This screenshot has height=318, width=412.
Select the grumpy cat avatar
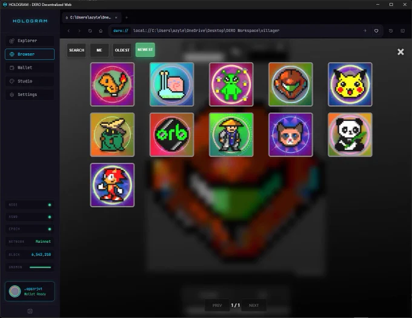tap(291, 135)
